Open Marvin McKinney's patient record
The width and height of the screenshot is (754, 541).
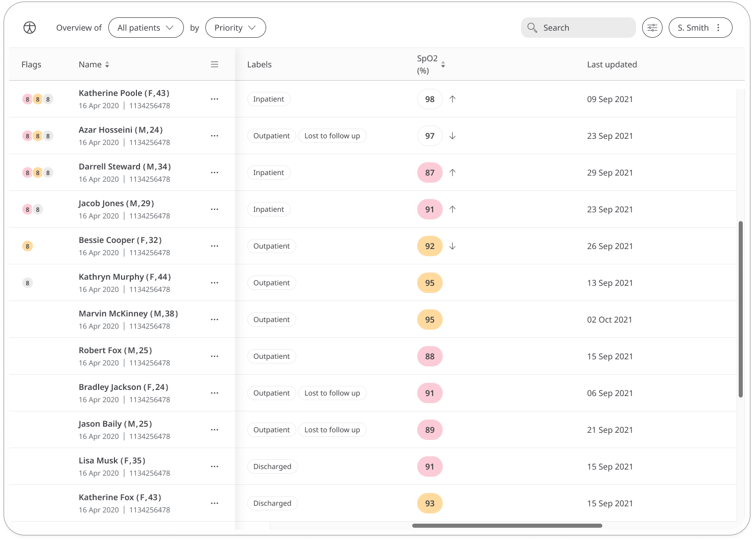(x=128, y=313)
